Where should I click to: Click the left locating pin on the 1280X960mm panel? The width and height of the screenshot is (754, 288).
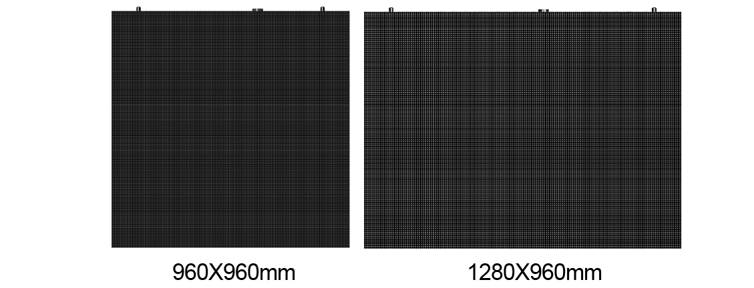tap(391, 9)
